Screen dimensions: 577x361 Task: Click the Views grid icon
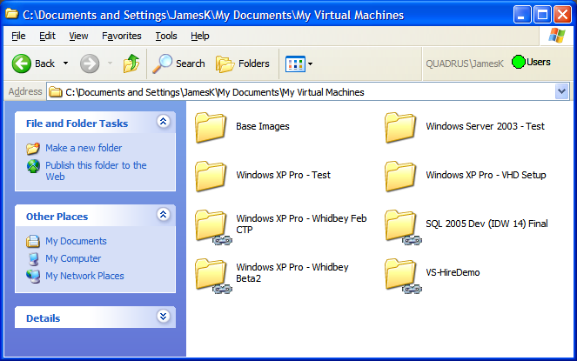(x=295, y=64)
